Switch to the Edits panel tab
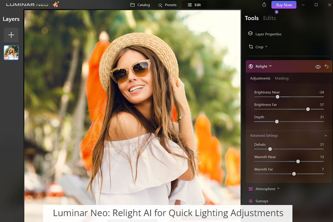Screen dimensions: 333x222 pos(269,18)
